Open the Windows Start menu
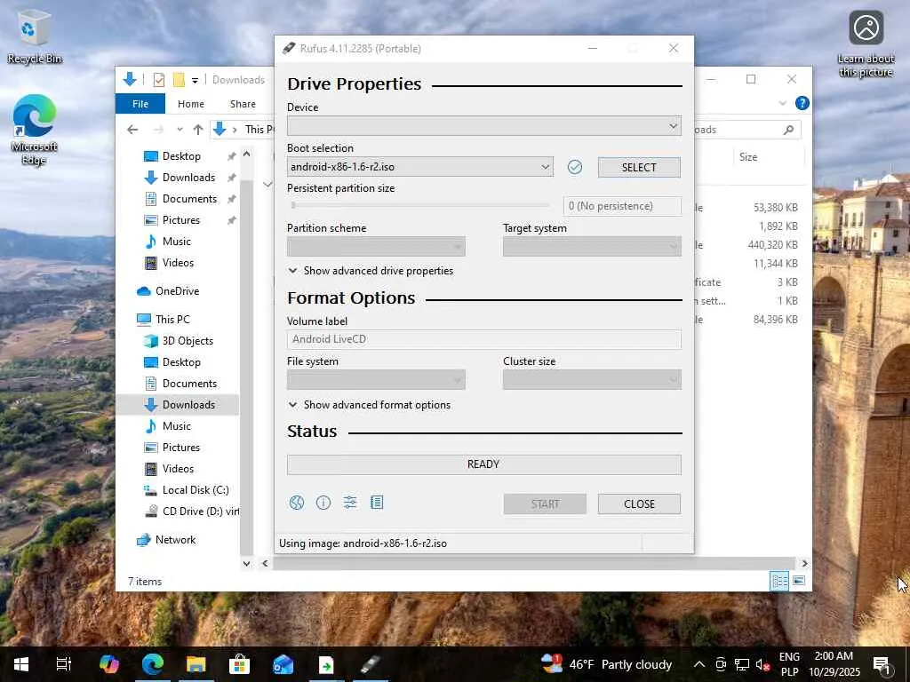Screen dimensions: 910x682 pyautogui.click(x=21, y=664)
